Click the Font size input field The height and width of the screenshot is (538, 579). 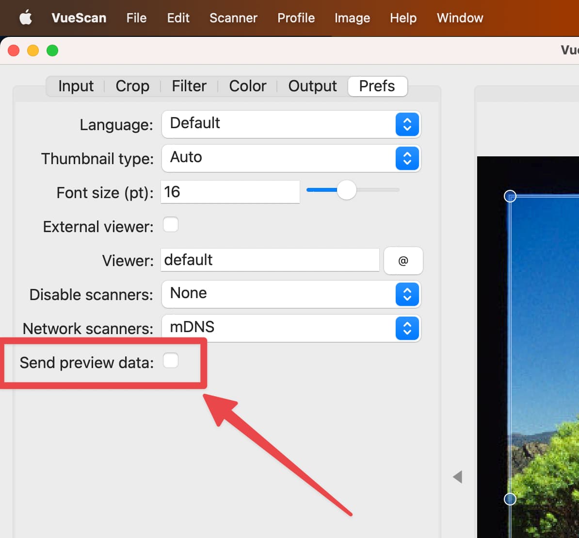pos(230,191)
